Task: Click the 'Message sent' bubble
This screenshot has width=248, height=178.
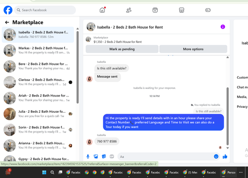Action: tap(107, 77)
